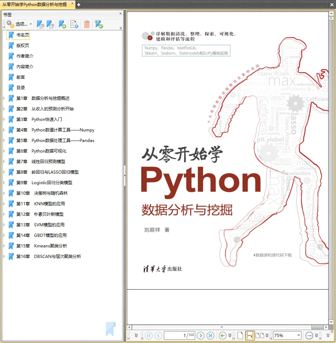Open bookmark 第13章 SVM模型的应用
The image size is (336, 343).
click(x=40, y=225)
